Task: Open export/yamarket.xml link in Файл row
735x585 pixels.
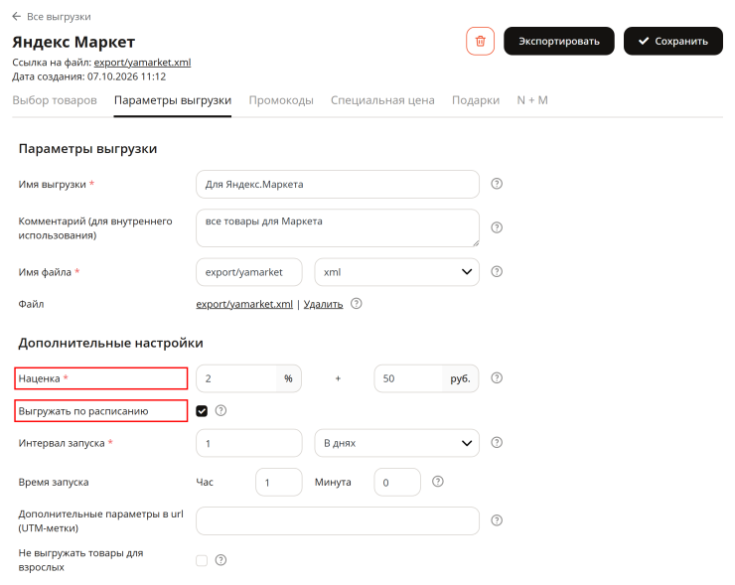Action: point(244,304)
